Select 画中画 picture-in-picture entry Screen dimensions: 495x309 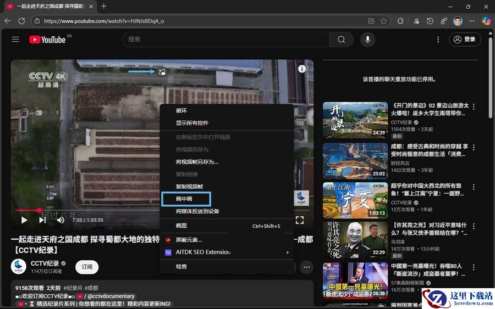pyautogui.click(x=227, y=199)
